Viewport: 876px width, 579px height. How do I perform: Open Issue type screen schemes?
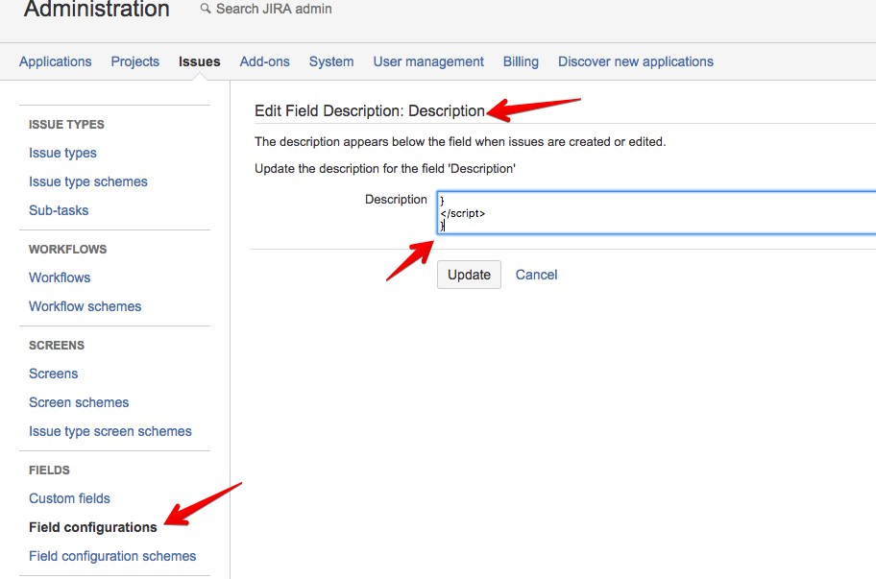point(110,431)
